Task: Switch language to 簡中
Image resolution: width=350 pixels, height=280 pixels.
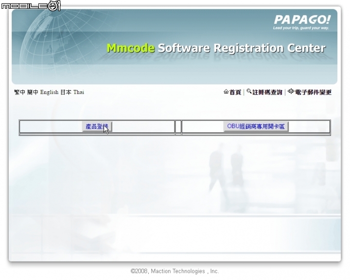Action: (33, 92)
